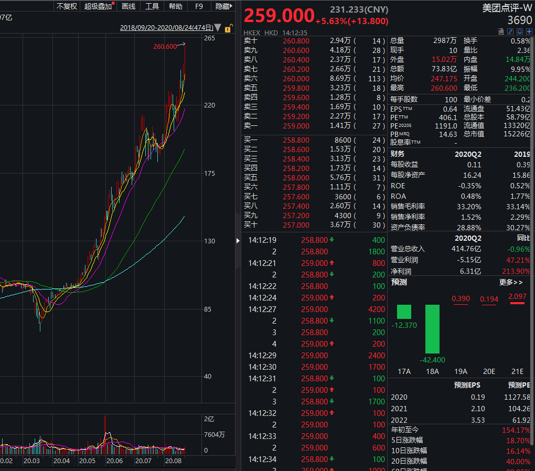The width and height of the screenshot is (535, 471).
Task: Open the 超级叠加 overlay menu
Action: click(98, 6)
